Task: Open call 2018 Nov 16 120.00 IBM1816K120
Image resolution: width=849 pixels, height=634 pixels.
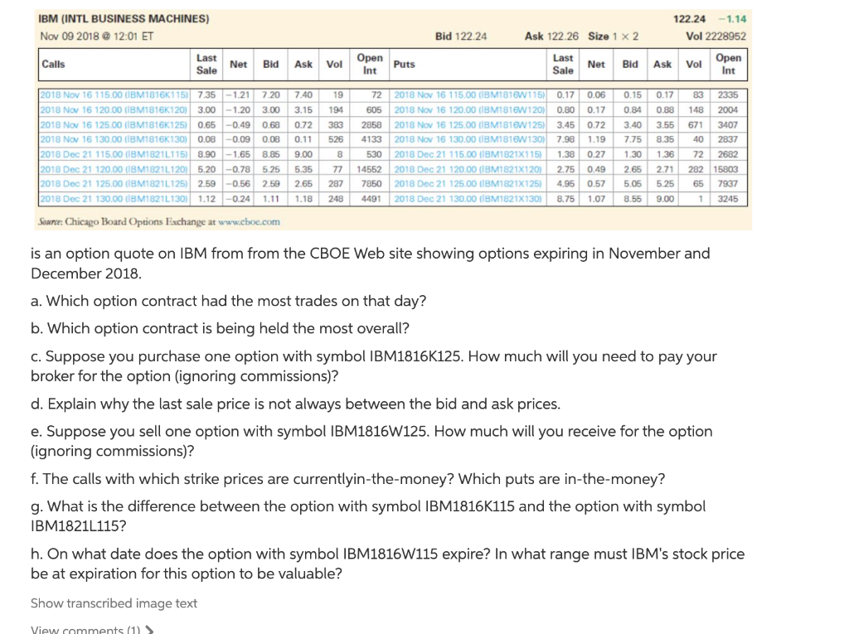Action: click(x=114, y=110)
